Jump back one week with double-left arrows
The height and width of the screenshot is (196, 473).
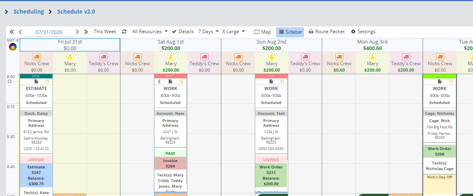point(12,32)
